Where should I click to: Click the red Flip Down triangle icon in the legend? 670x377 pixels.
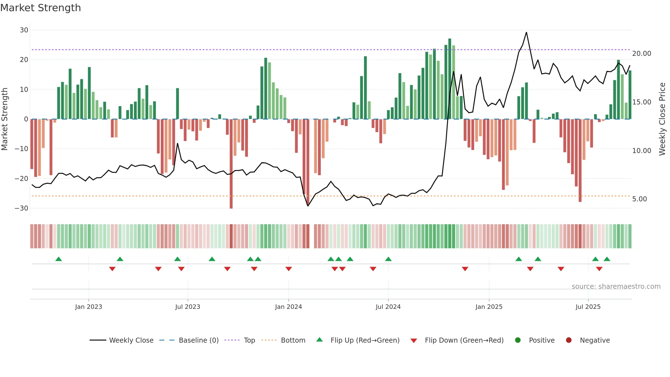[x=414, y=341]
